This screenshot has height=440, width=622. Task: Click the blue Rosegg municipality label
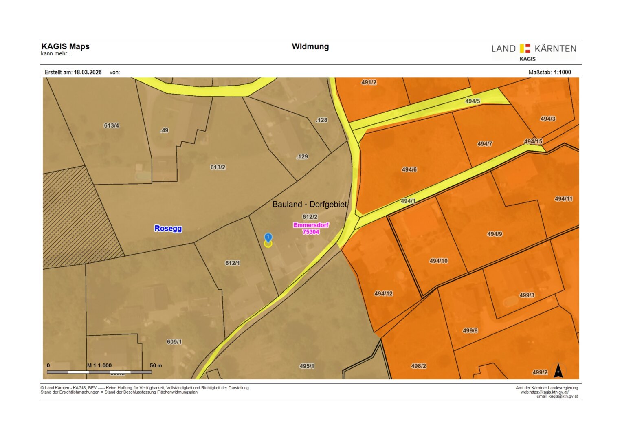tap(168, 228)
